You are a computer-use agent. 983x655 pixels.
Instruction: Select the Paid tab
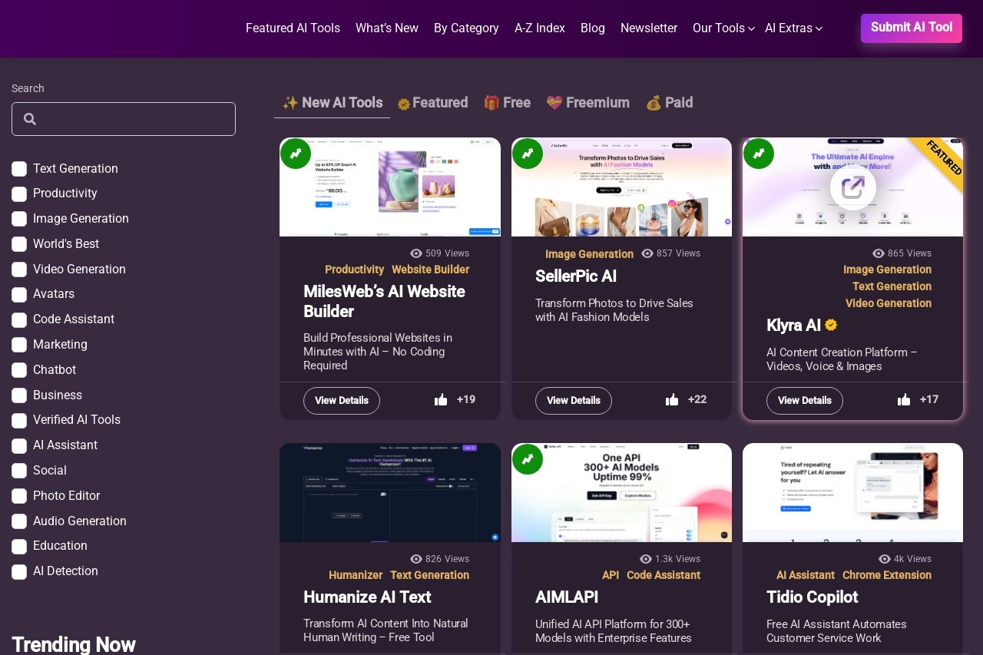click(670, 103)
